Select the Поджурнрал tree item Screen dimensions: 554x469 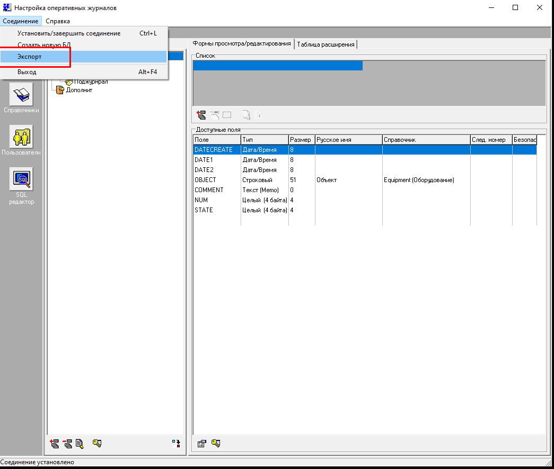(x=91, y=82)
